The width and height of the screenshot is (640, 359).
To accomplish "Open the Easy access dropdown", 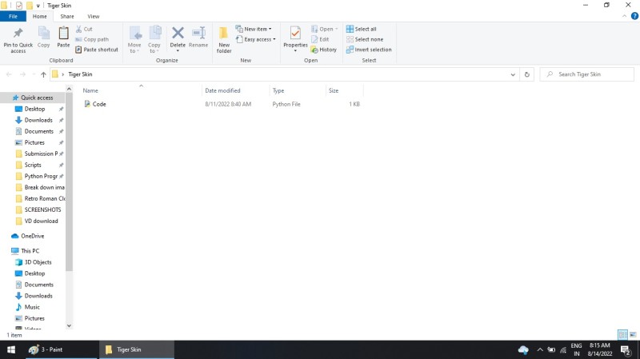I will 256,39.
